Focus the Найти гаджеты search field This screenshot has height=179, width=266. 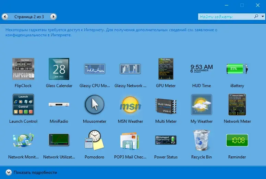click(x=226, y=16)
